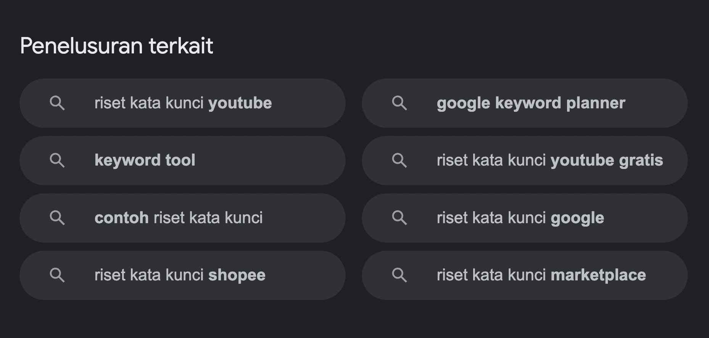This screenshot has height=338, width=709.
Task: Go to 'riset kata kunci google' search
Action: [x=520, y=218]
